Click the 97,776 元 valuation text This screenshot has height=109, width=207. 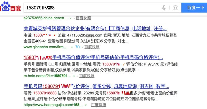pyautogui.click(x=156, y=64)
